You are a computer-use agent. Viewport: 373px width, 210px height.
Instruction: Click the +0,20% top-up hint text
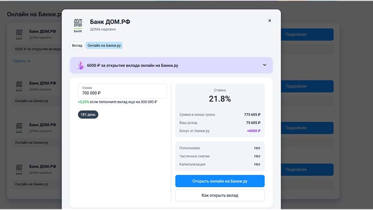coord(117,102)
